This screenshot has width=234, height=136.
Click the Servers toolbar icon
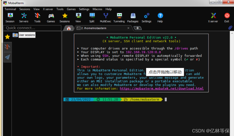tap(24, 18)
